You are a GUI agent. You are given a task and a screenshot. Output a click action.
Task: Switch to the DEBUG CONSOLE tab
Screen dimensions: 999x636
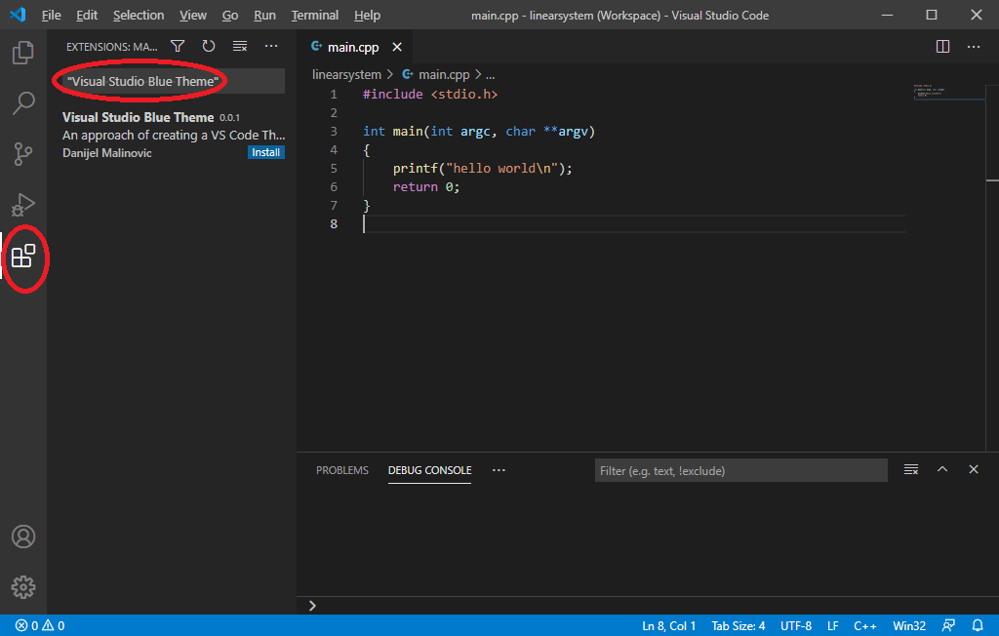pos(429,470)
